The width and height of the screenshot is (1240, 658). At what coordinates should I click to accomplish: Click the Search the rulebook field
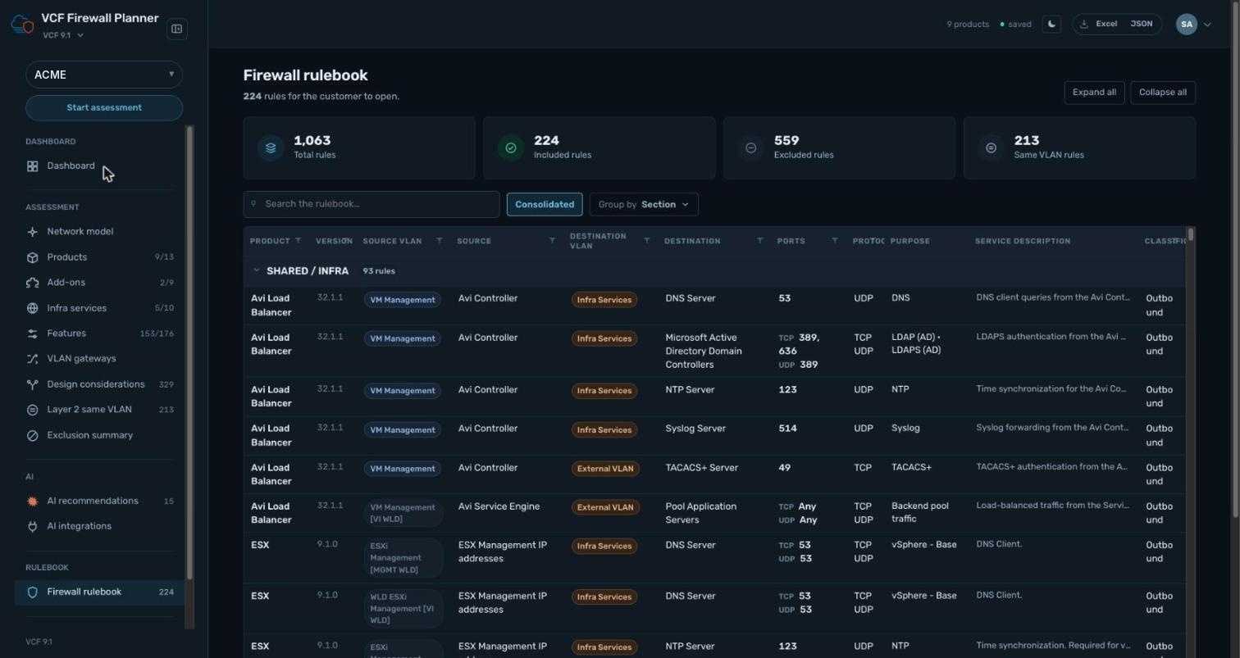[x=372, y=205]
